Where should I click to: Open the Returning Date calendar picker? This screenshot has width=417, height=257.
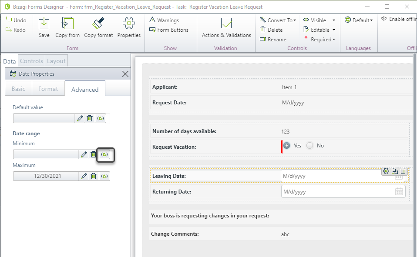399,192
